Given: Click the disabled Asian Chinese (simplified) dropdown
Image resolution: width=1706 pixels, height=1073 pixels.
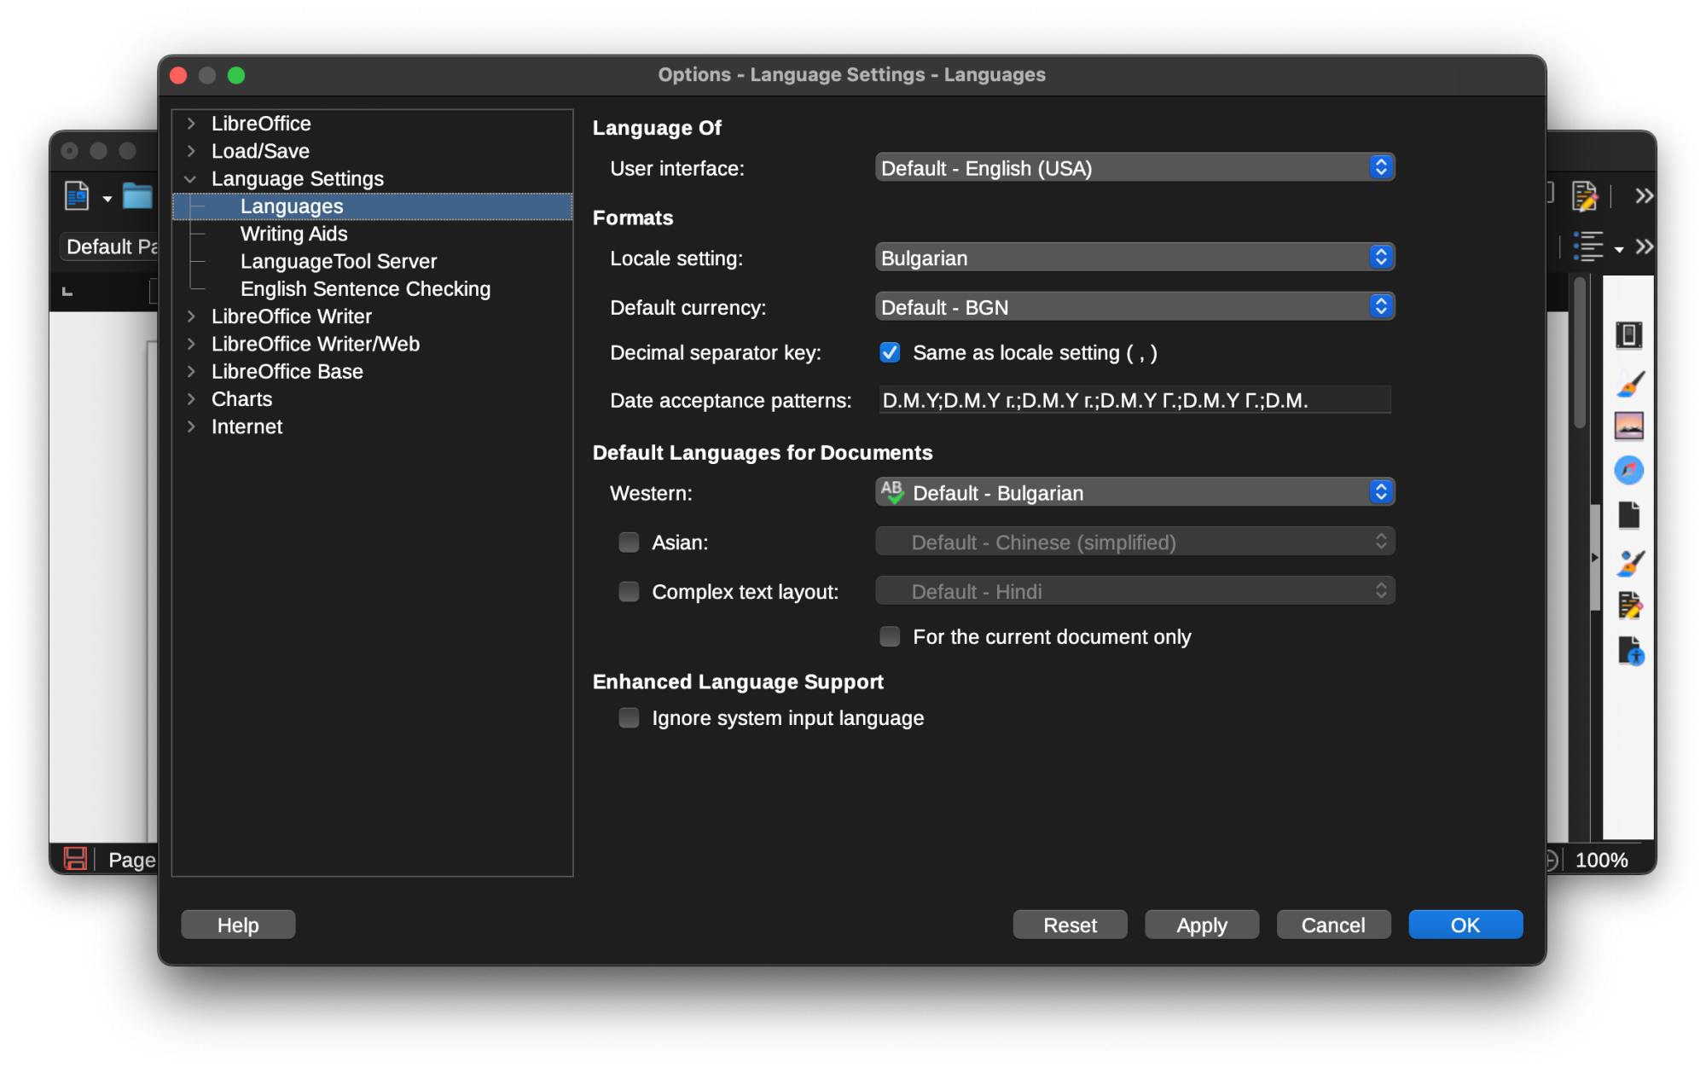Looking at the screenshot, I should [x=1134, y=542].
